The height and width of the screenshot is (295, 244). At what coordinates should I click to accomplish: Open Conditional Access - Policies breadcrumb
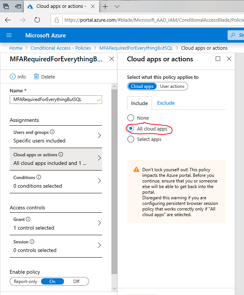pyautogui.click(x=61, y=48)
